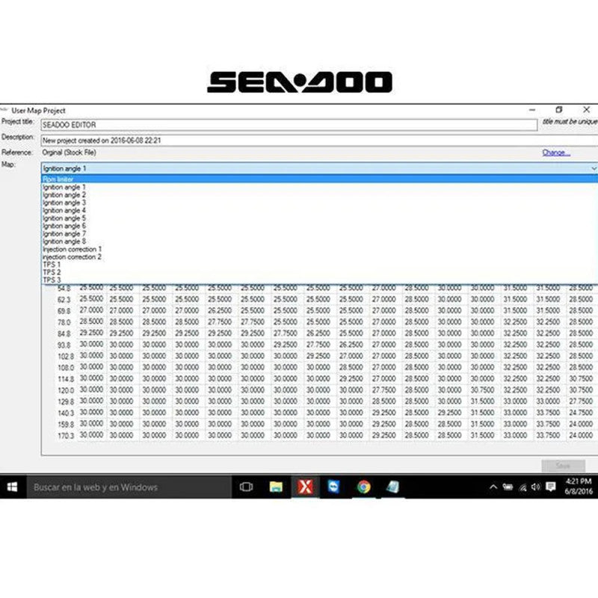Click the Description input field

(320, 141)
